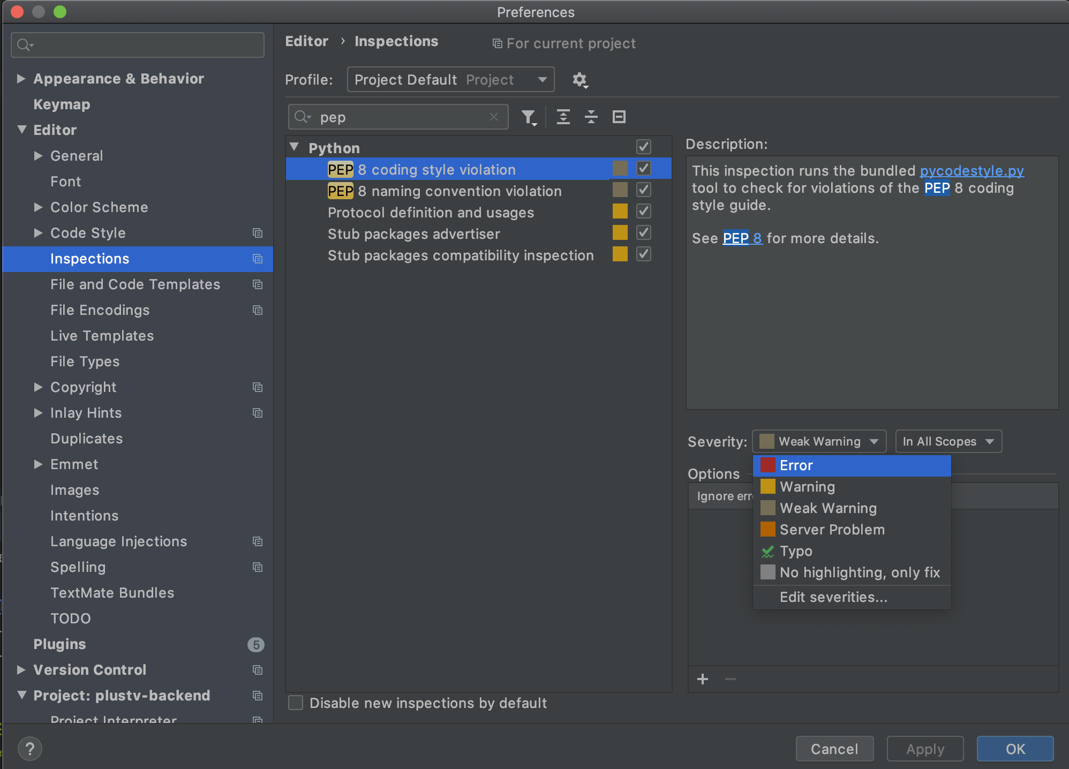Uncheck PEP 8 naming convention violation inspection

(x=644, y=190)
